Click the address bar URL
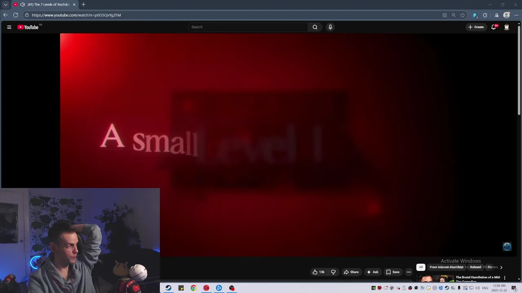 pos(76,15)
